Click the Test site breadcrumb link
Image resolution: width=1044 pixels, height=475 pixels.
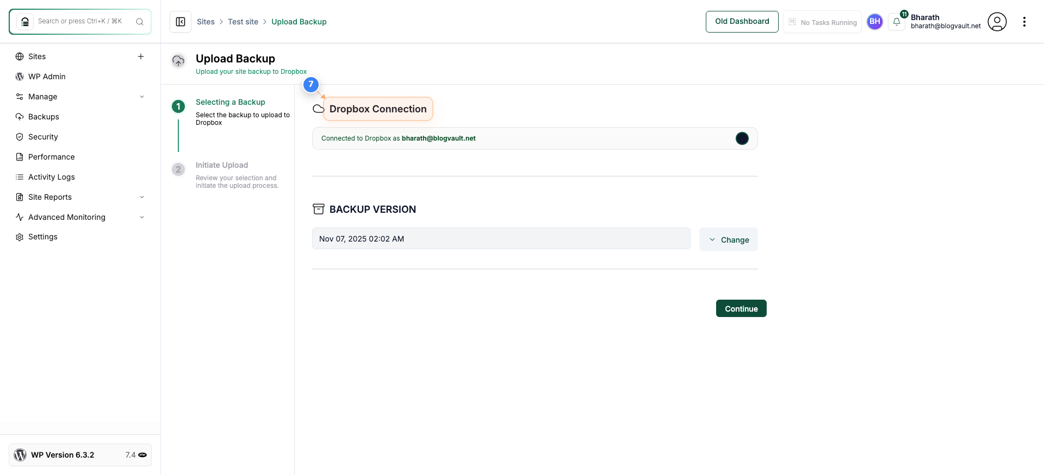click(243, 22)
